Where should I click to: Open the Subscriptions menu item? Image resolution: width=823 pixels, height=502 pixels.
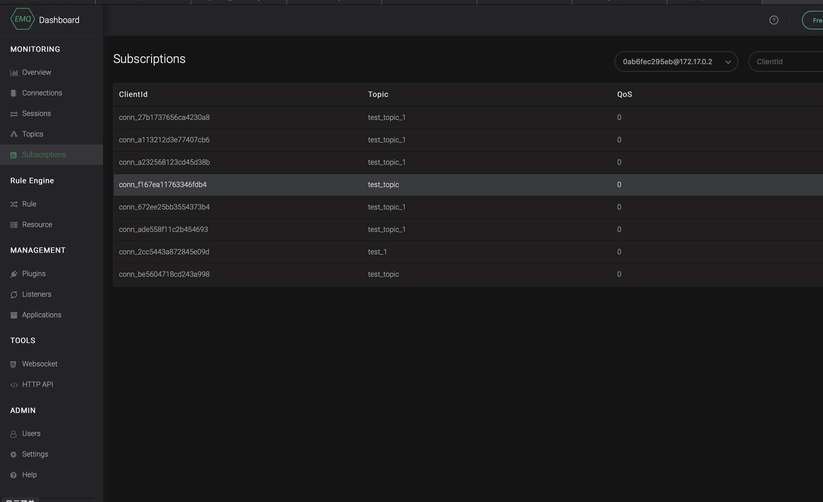click(x=44, y=155)
